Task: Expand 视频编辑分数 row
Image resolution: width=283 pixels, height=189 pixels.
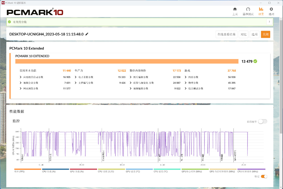Action: click(131, 88)
